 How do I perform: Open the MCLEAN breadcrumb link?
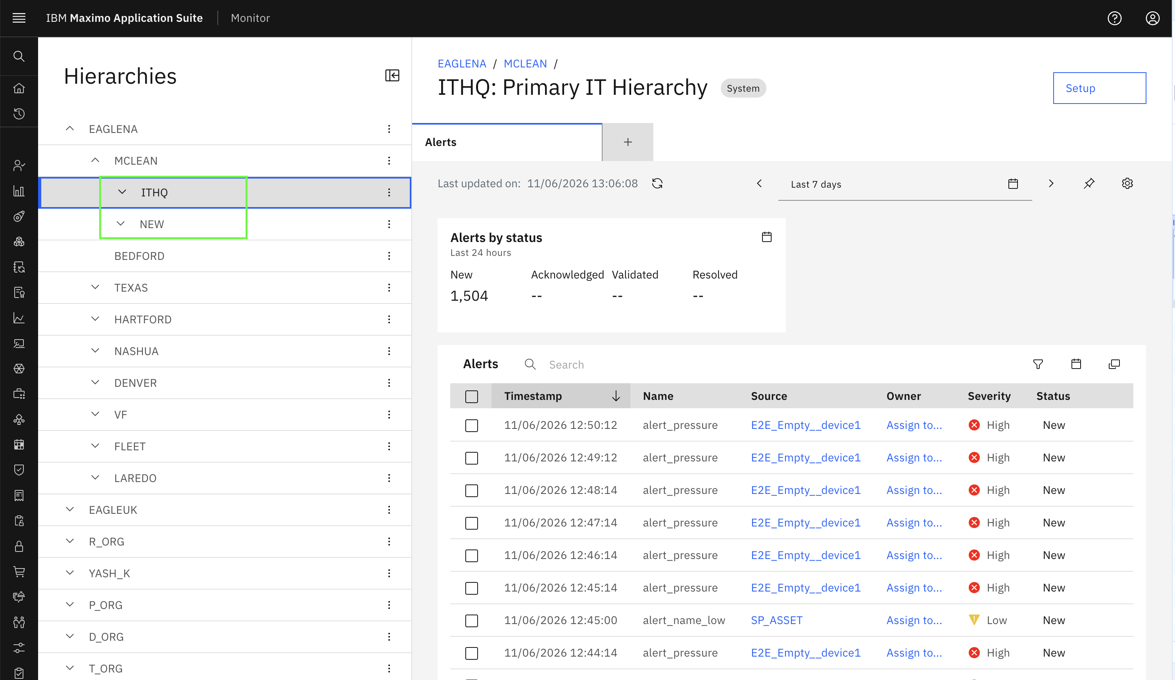coord(525,63)
